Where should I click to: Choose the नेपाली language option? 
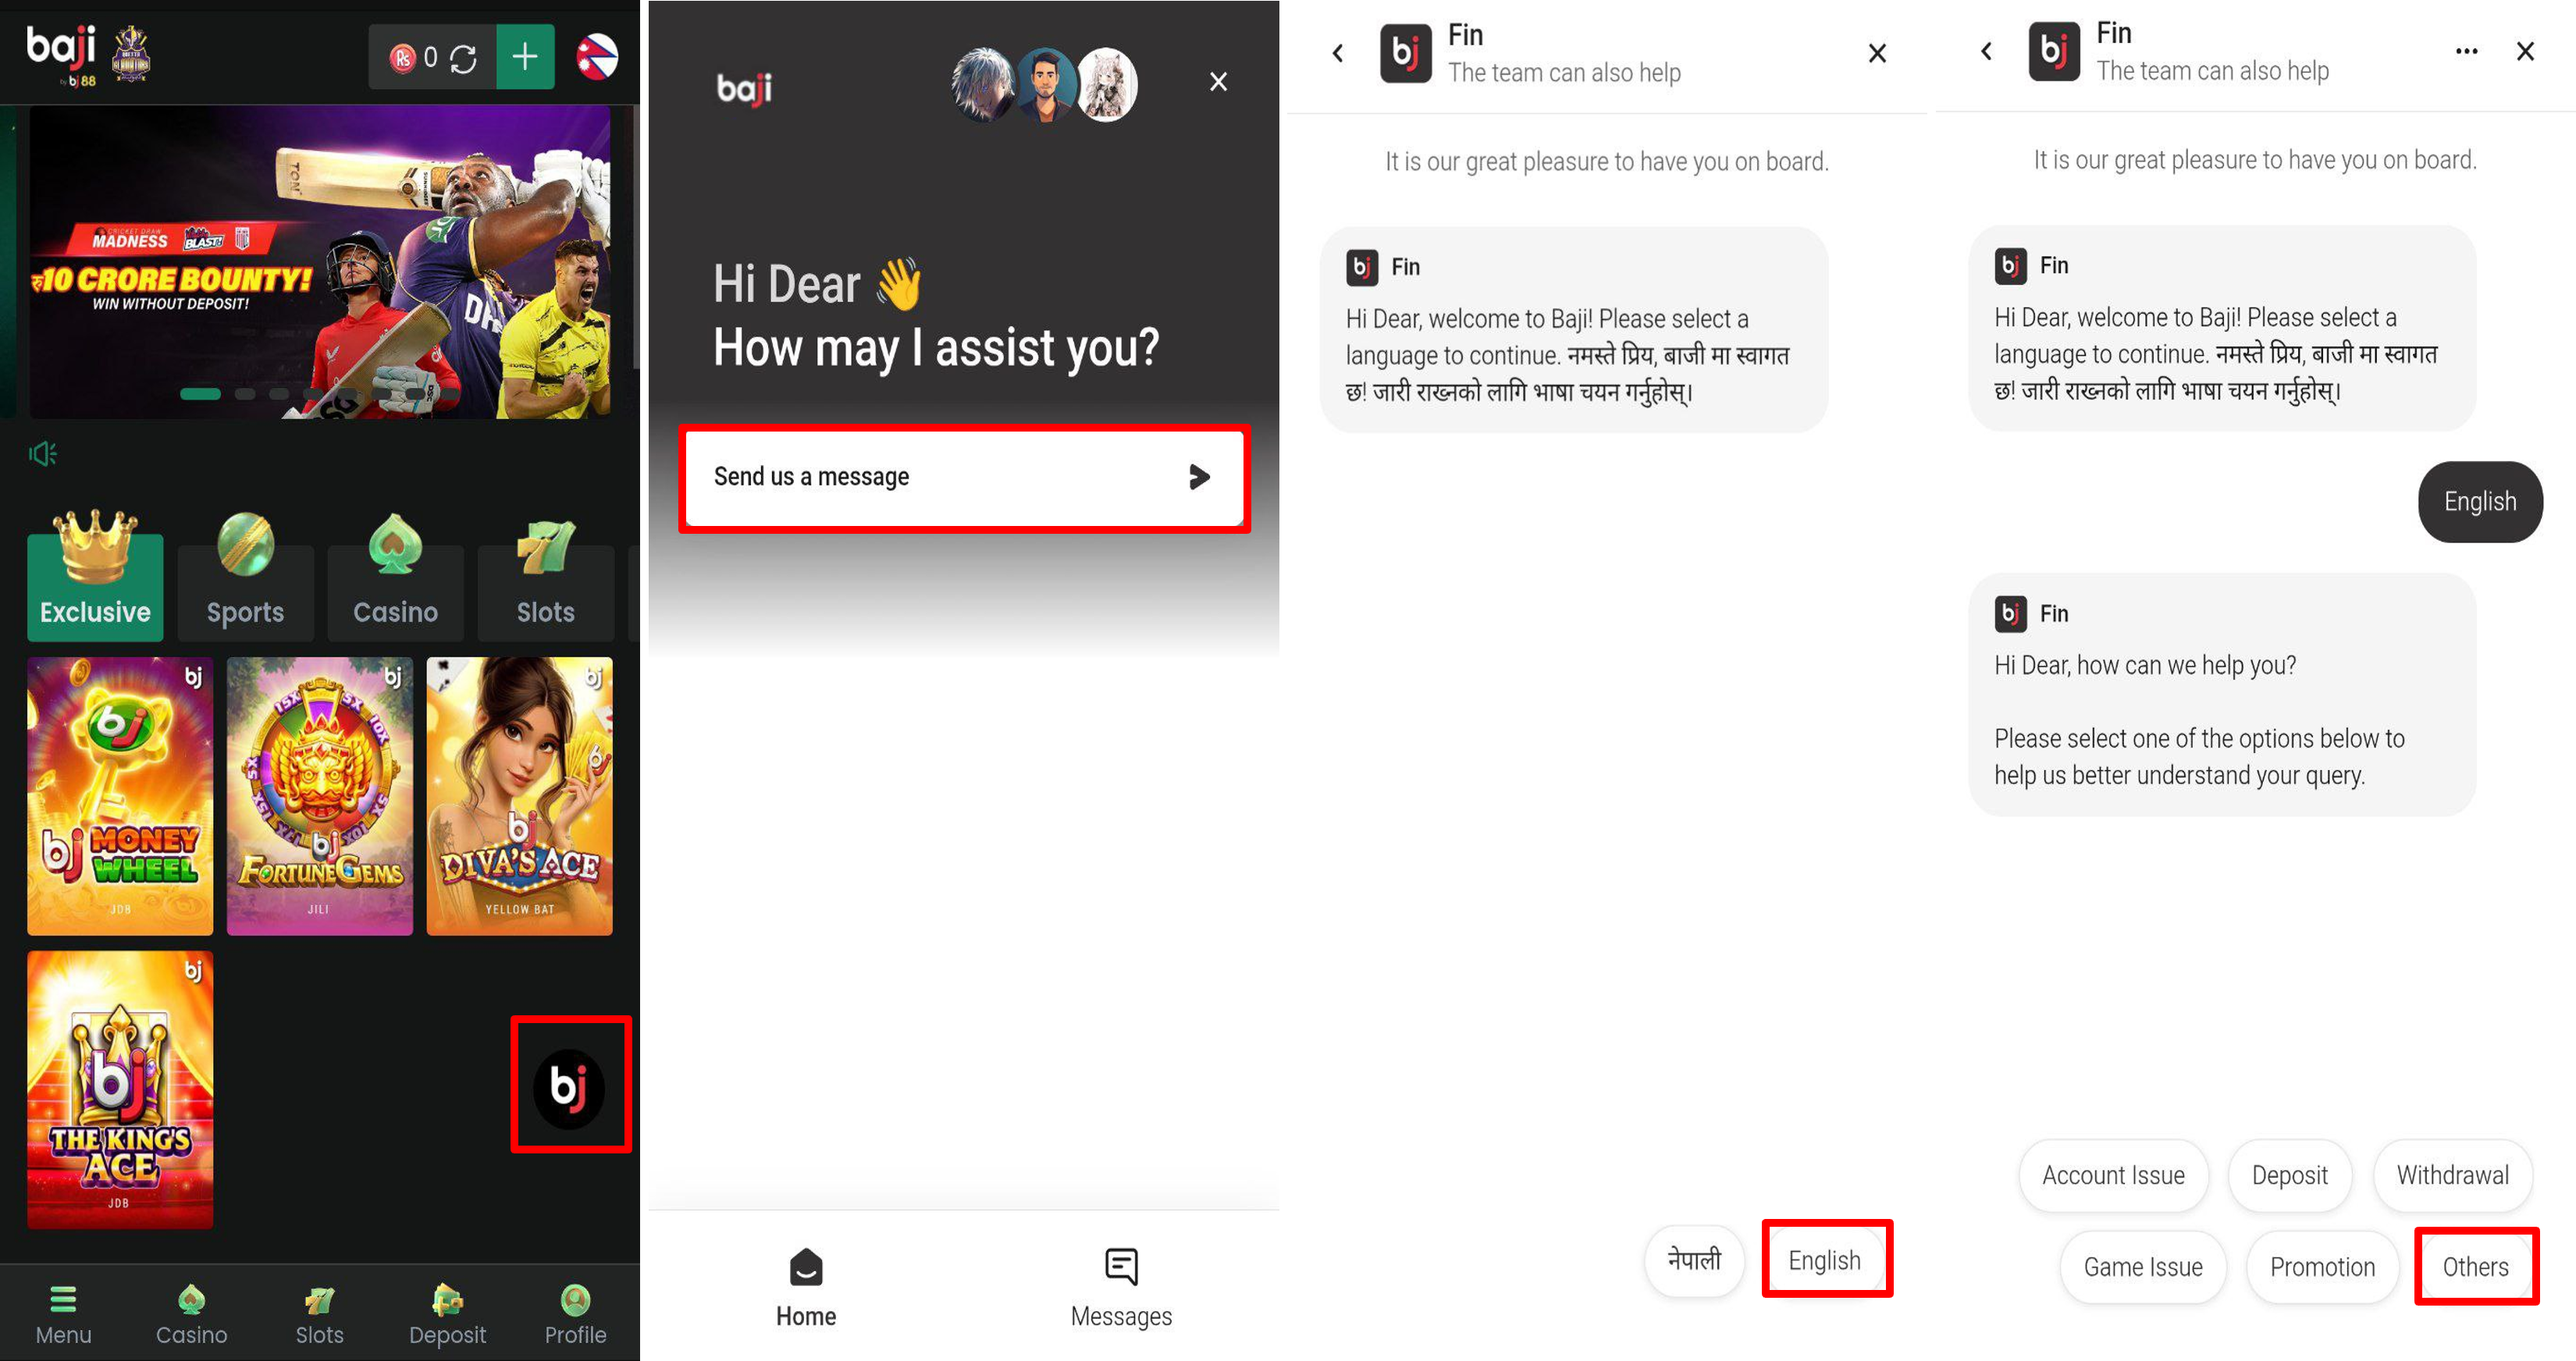pyautogui.click(x=1694, y=1260)
